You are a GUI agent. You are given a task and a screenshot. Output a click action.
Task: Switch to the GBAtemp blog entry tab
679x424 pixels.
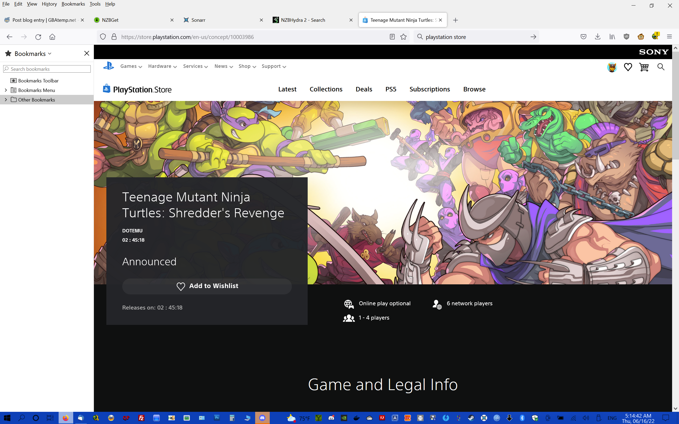tap(44, 20)
